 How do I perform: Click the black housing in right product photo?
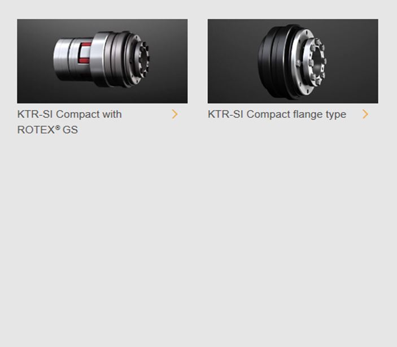[x=274, y=61]
